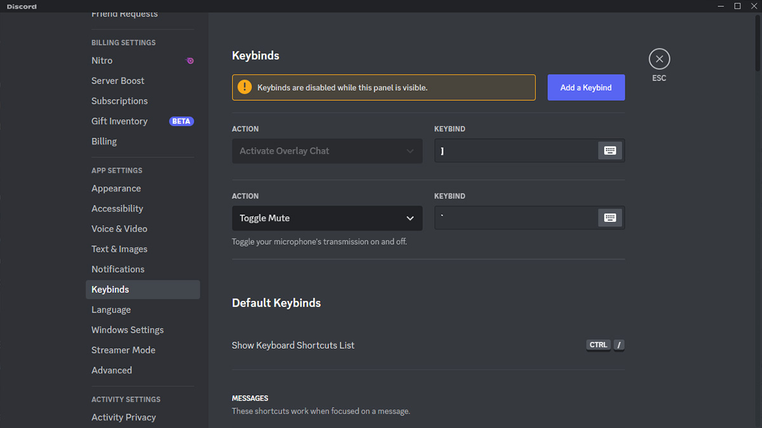The image size is (762, 428).
Task: Click the Discord logo in the title bar
Action: pos(21,6)
